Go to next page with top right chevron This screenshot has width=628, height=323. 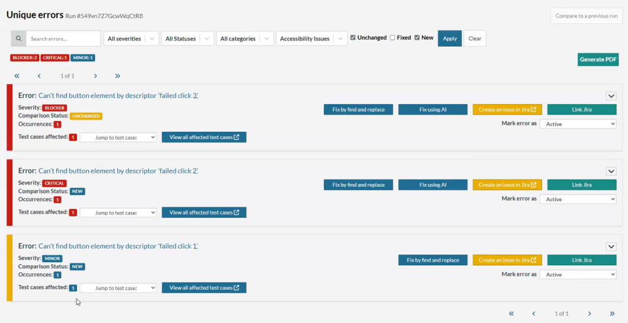click(95, 76)
